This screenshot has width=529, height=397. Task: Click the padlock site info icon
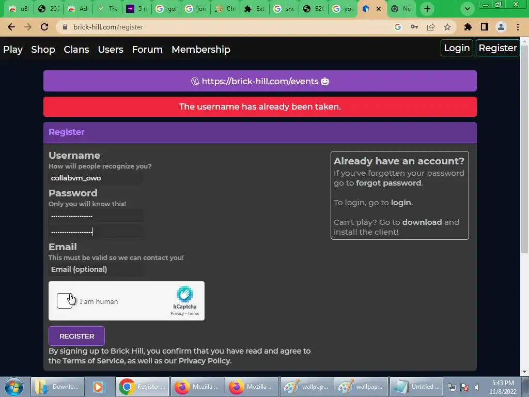coord(65,27)
